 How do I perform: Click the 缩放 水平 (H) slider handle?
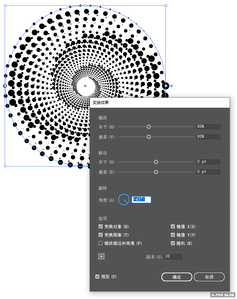pos(149,127)
